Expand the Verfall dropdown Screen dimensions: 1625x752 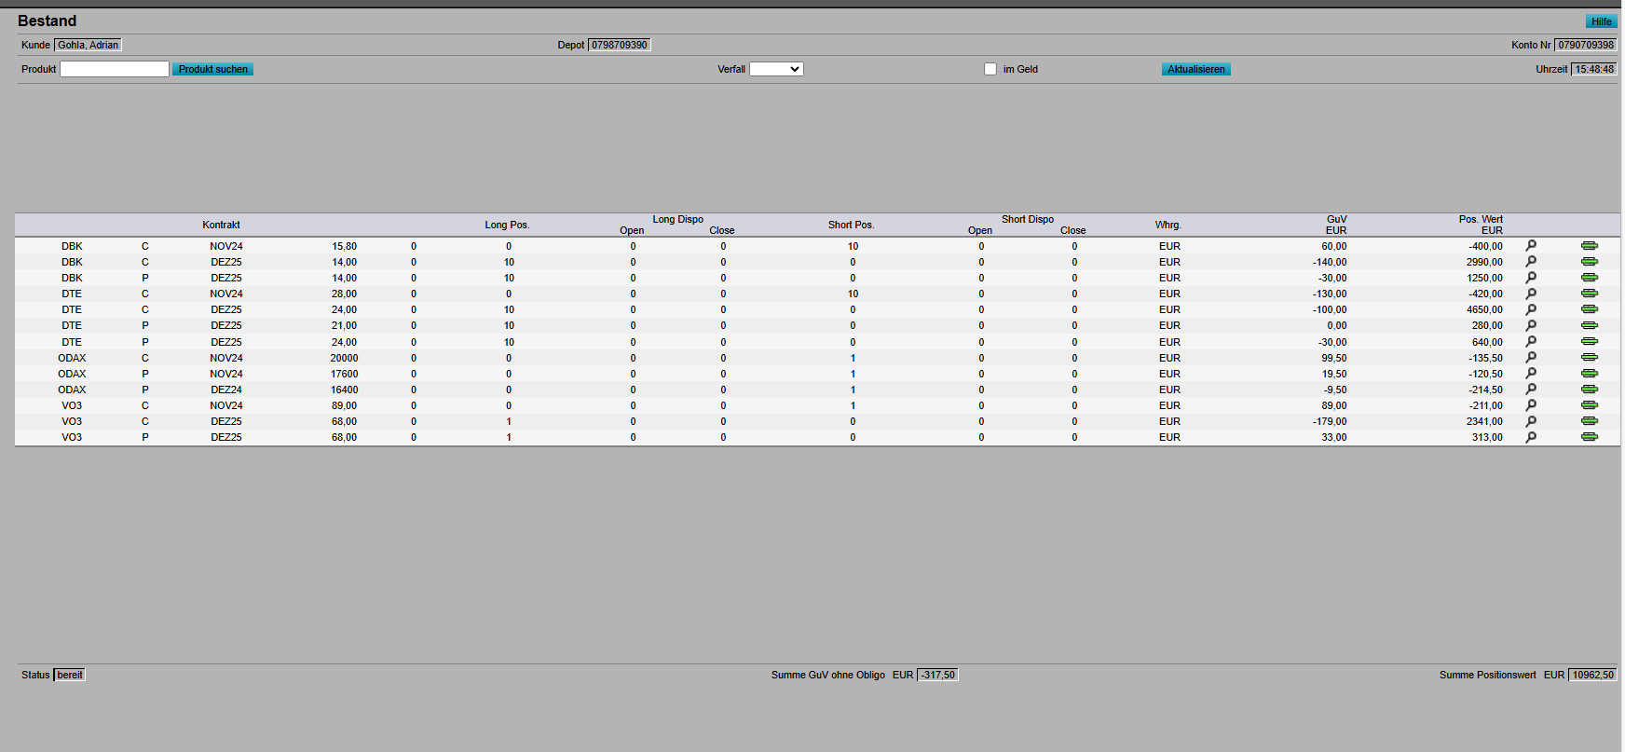[776, 69]
